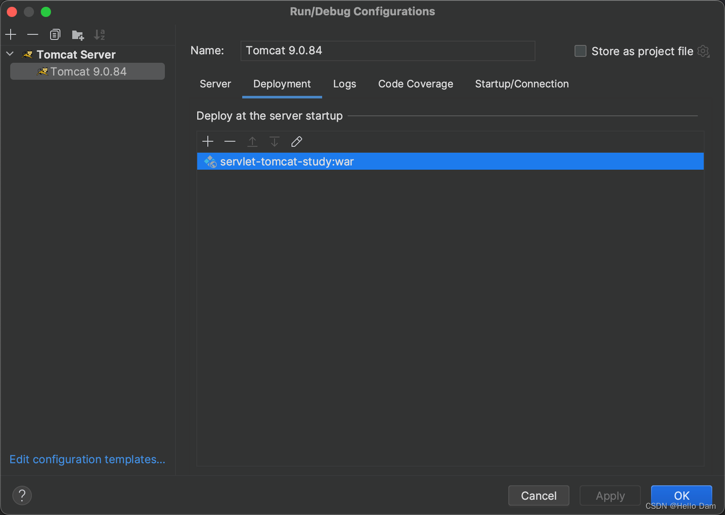The image size is (725, 515).
Task: Add a new run configuration
Action: 11,35
